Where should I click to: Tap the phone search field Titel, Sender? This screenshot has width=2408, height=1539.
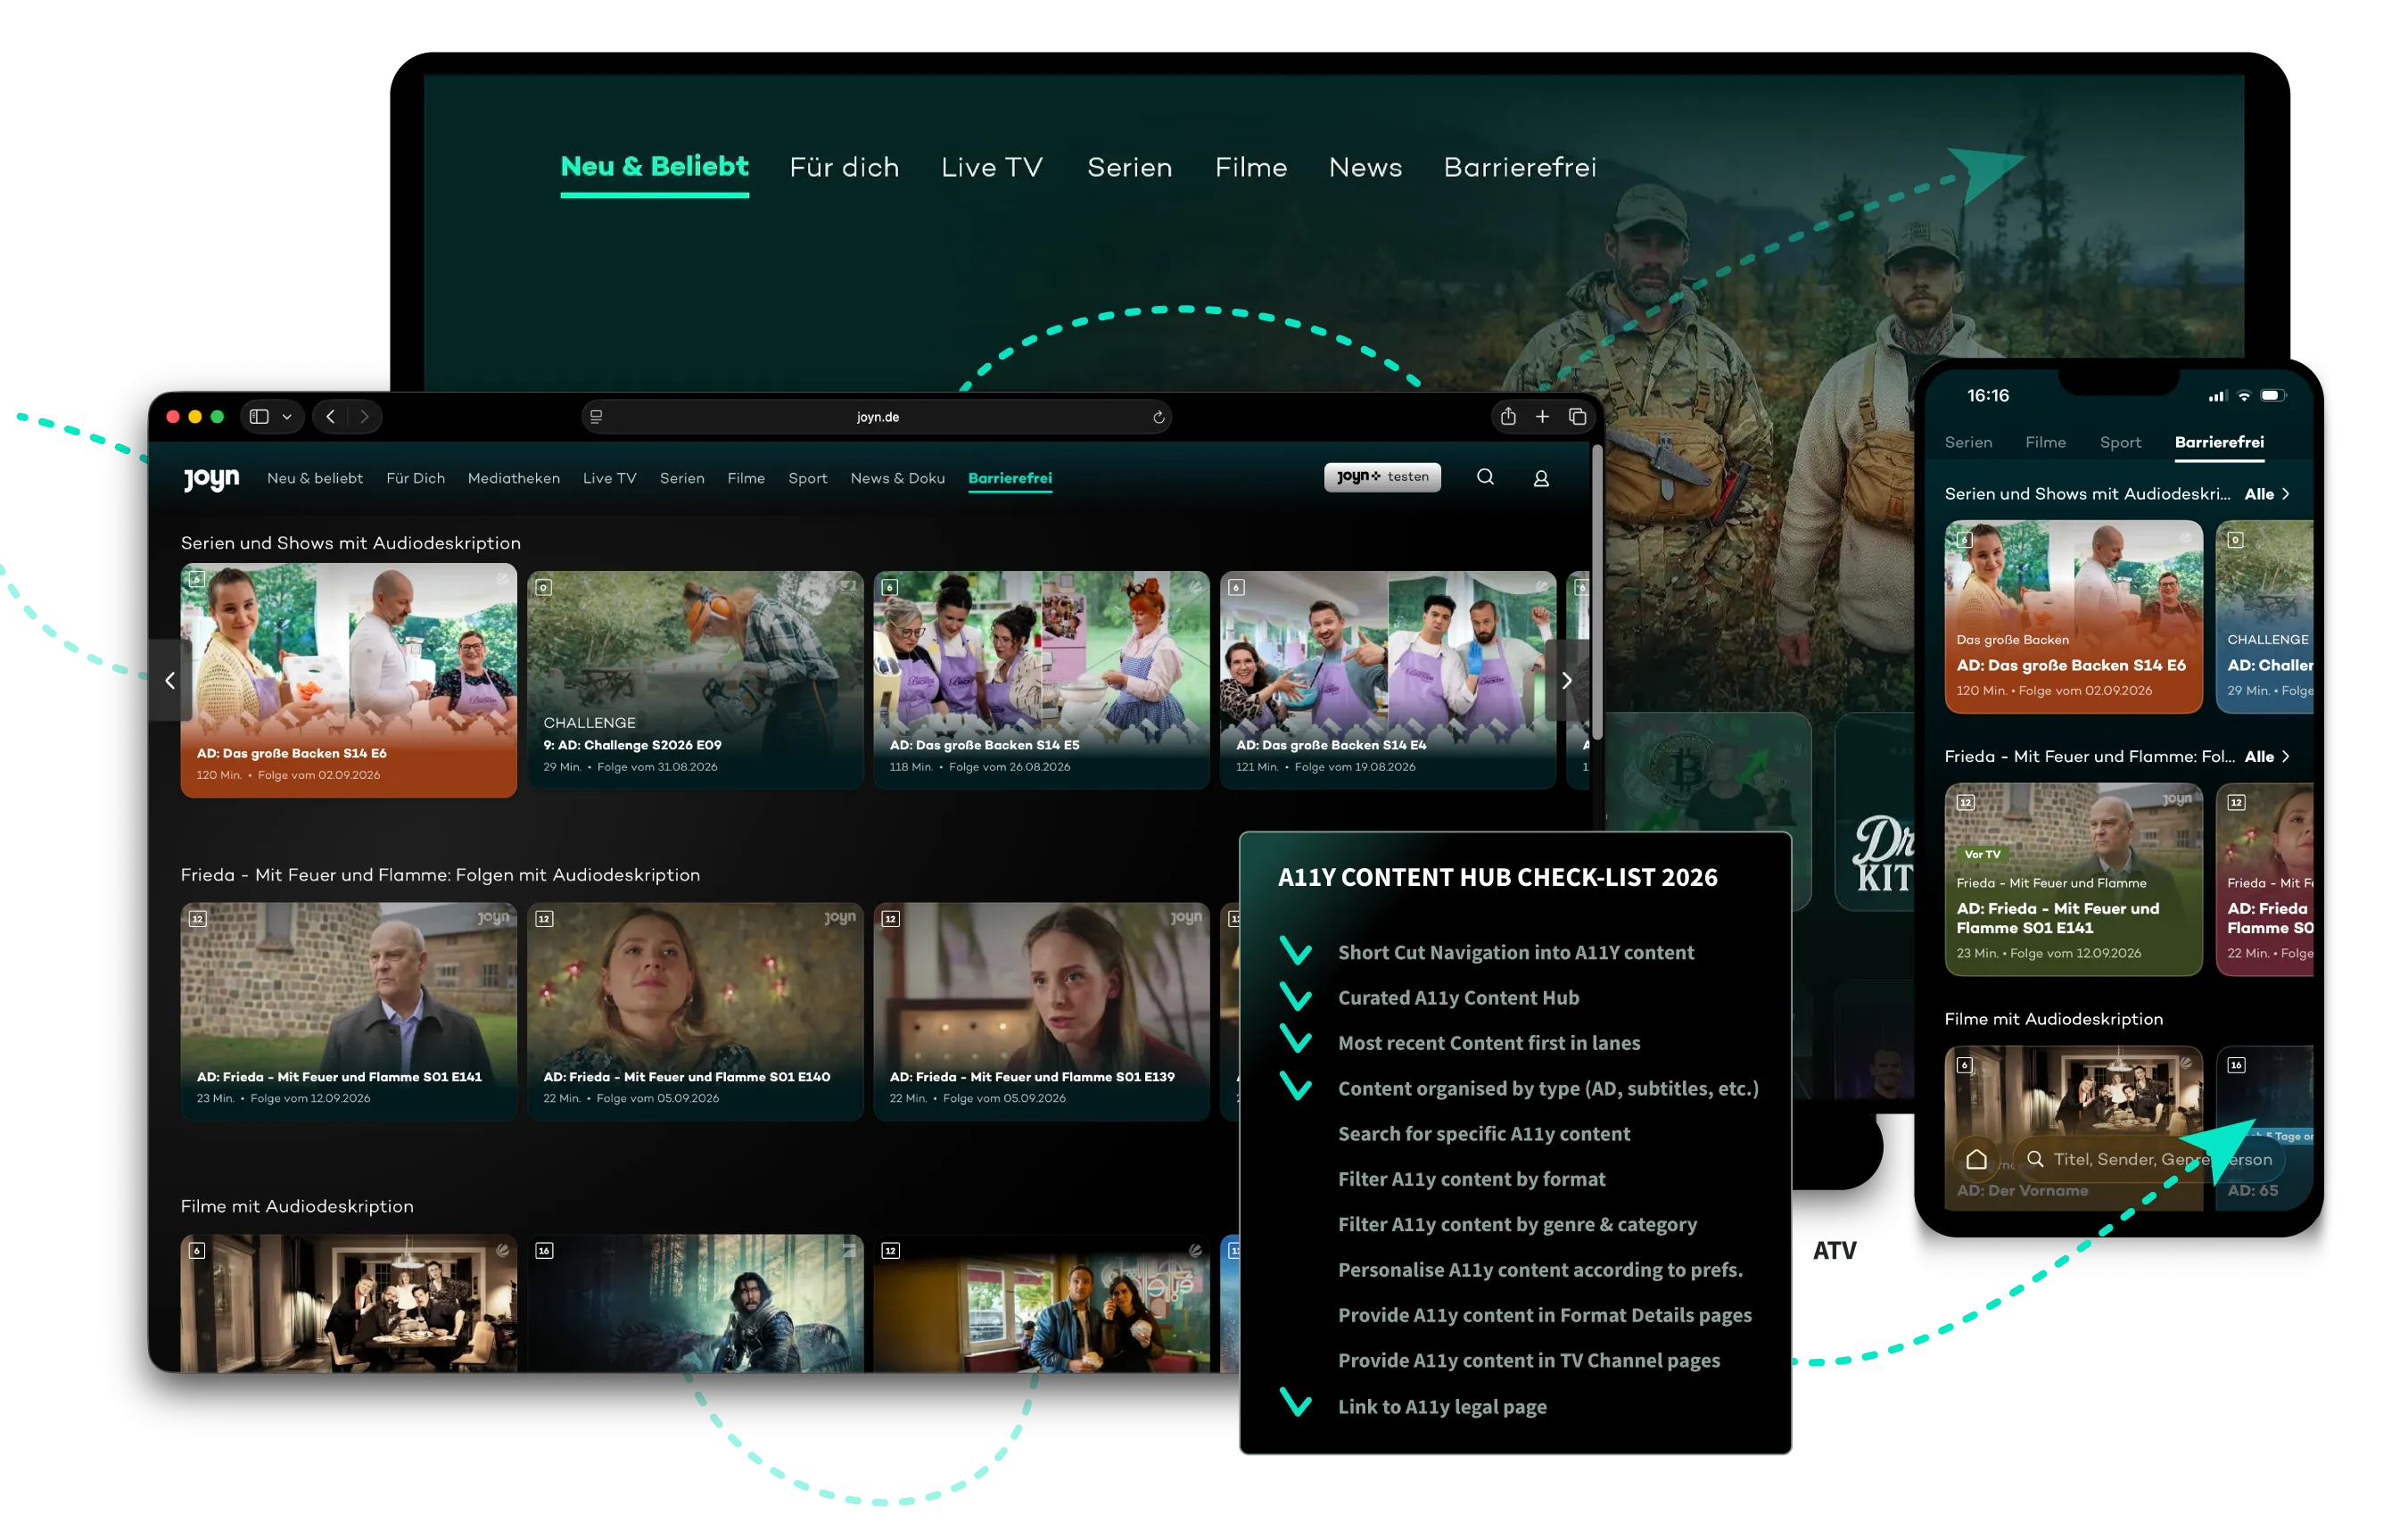pyautogui.click(x=2148, y=1159)
